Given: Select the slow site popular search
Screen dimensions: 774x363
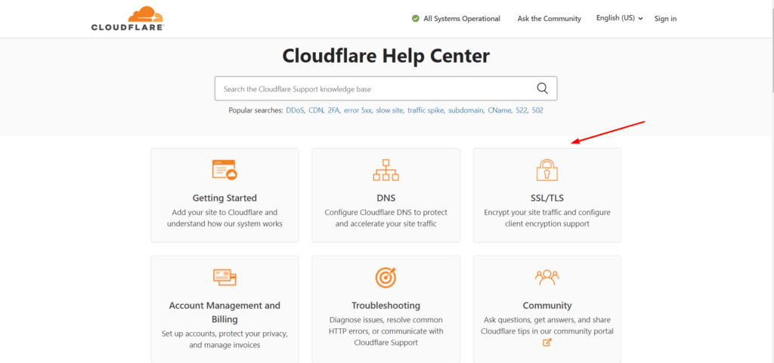Looking at the screenshot, I should (389, 110).
